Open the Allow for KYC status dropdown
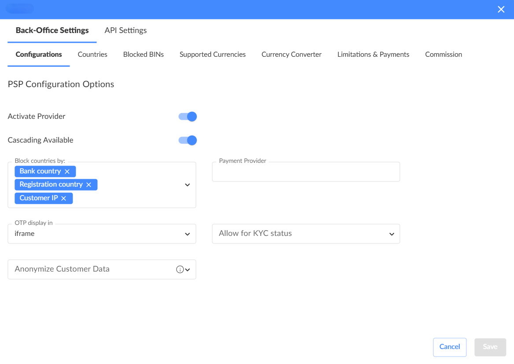514x364 pixels. coord(391,234)
